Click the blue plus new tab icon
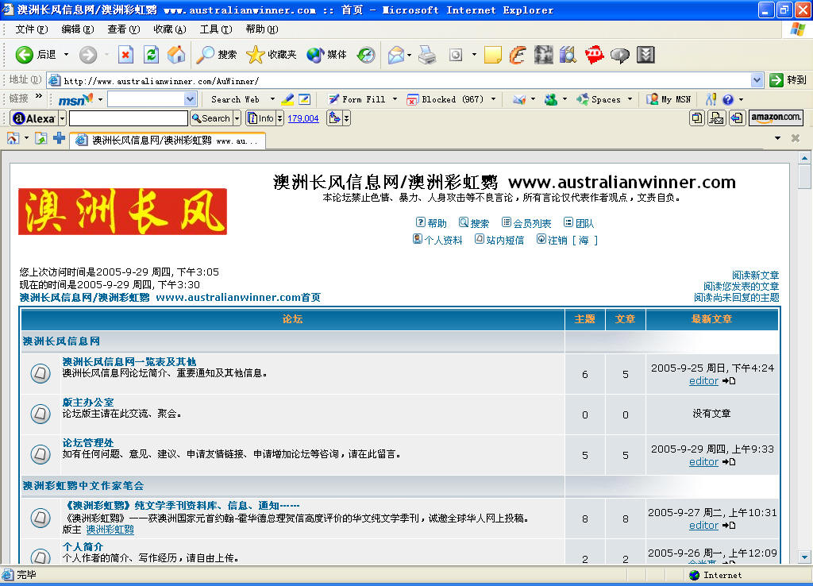The height and width of the screenshot is (586, 813). [59, 138]
